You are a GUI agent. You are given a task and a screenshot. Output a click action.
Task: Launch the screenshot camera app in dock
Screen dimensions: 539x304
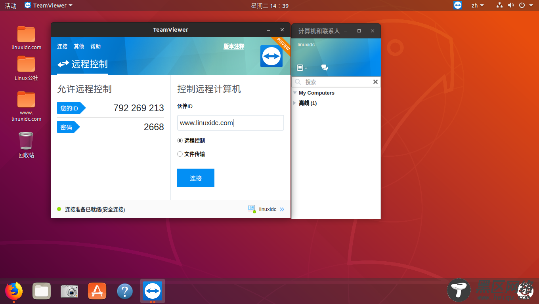coord(69,291)
